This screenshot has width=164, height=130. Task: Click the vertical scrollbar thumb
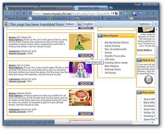(x=157, y=58)
